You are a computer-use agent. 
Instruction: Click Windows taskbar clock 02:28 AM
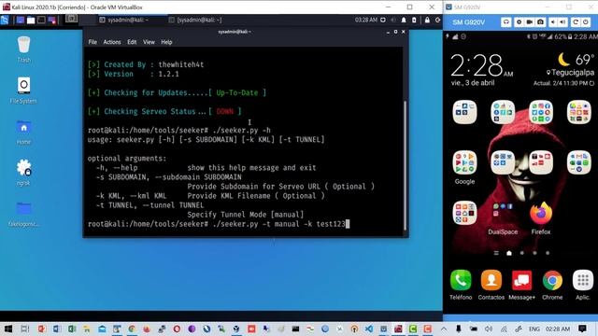[558, 329]
